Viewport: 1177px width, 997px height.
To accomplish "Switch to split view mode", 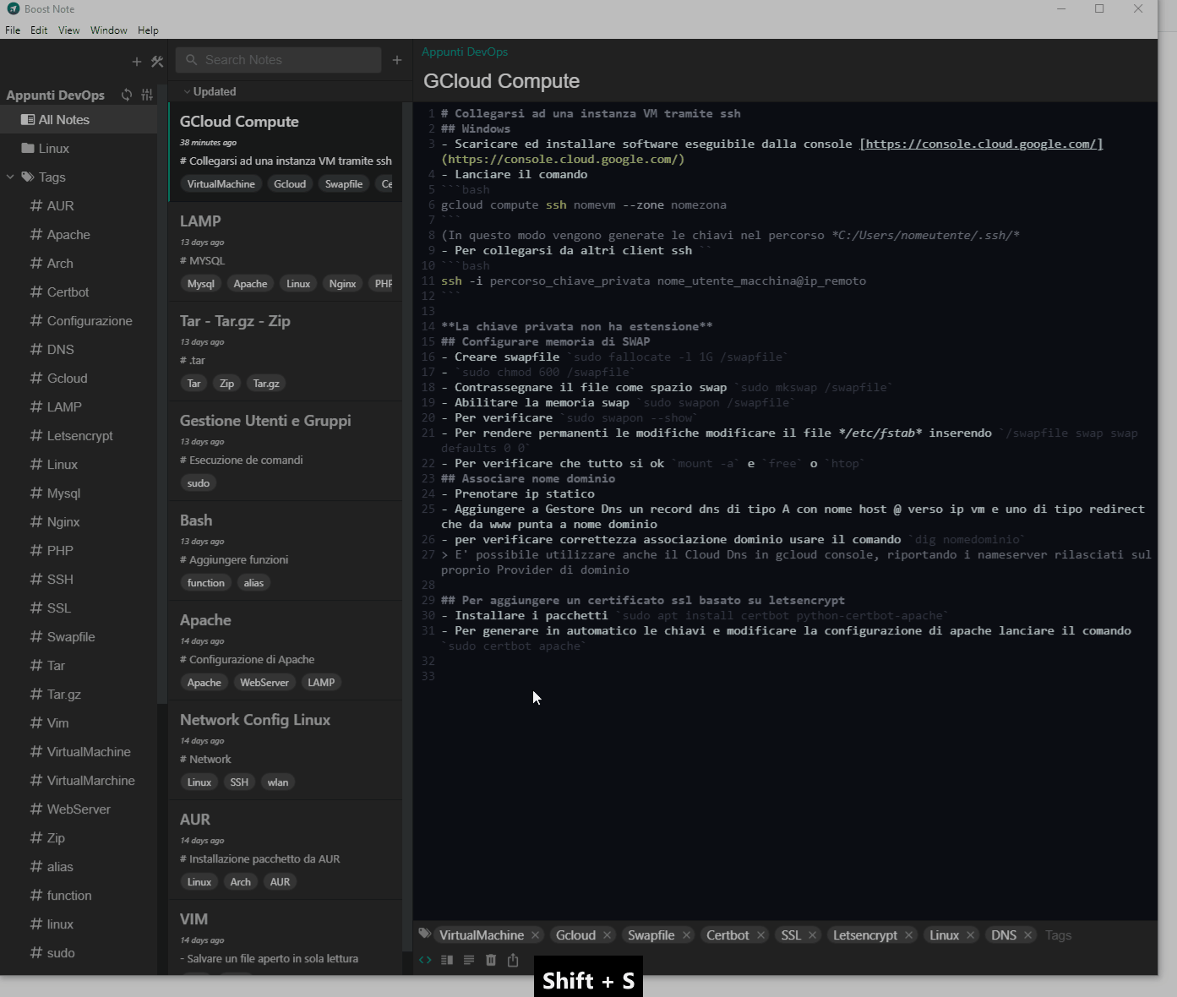I will click(447, 960).
